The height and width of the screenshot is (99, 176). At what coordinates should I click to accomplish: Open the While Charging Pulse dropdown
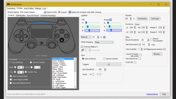click(x=104, y=42)
